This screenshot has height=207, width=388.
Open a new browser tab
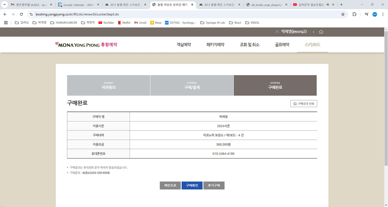click(x=342, y=5)
